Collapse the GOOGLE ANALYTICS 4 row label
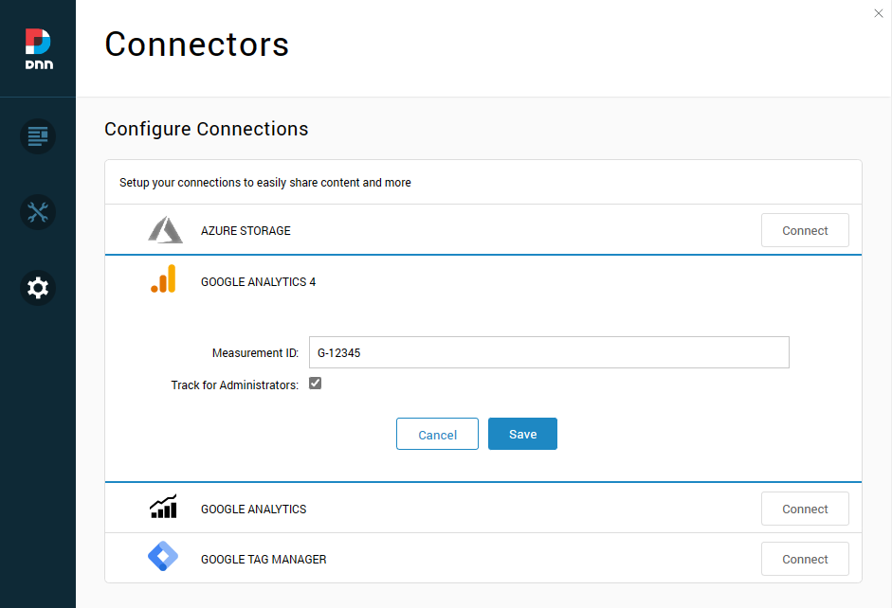Screen dimensions: 892x608 pyautogui.click(x=258, y=282)
